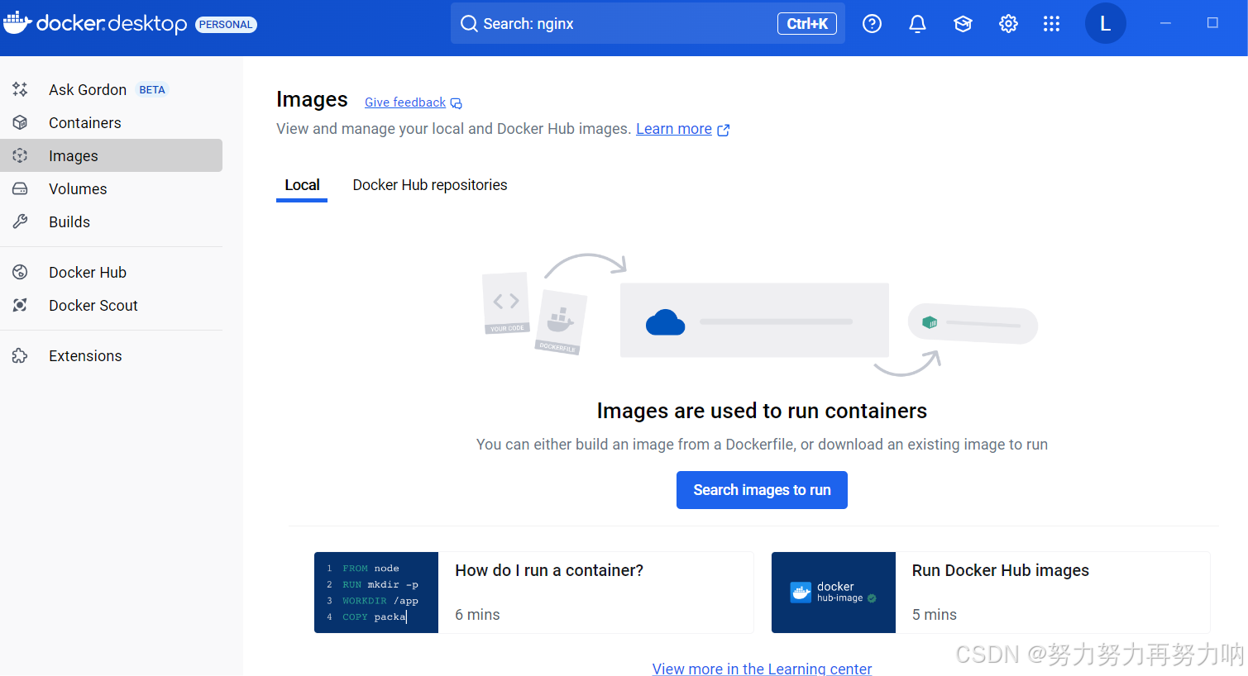Viewport: 1248px width, 676px height.
Task: Open the Builds section
Action: [112, 221]
